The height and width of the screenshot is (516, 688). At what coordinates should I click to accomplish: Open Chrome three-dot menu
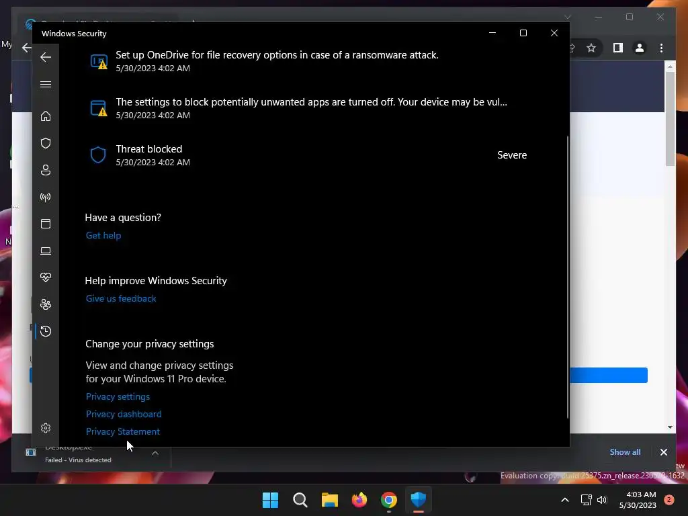[661, 48]
